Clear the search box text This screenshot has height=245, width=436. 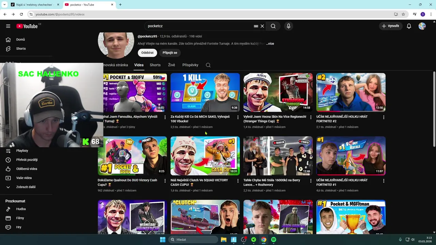[x=262, y=26]
